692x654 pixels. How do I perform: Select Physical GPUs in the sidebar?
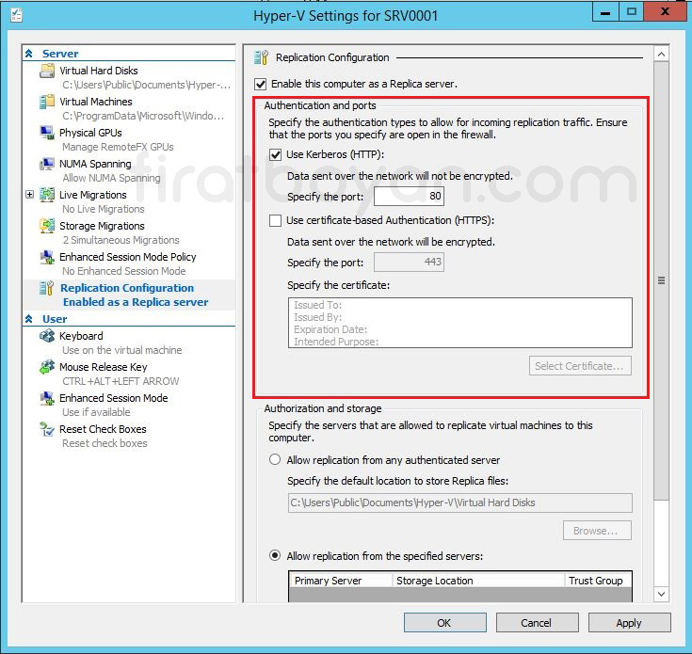(x=90, y=133)
